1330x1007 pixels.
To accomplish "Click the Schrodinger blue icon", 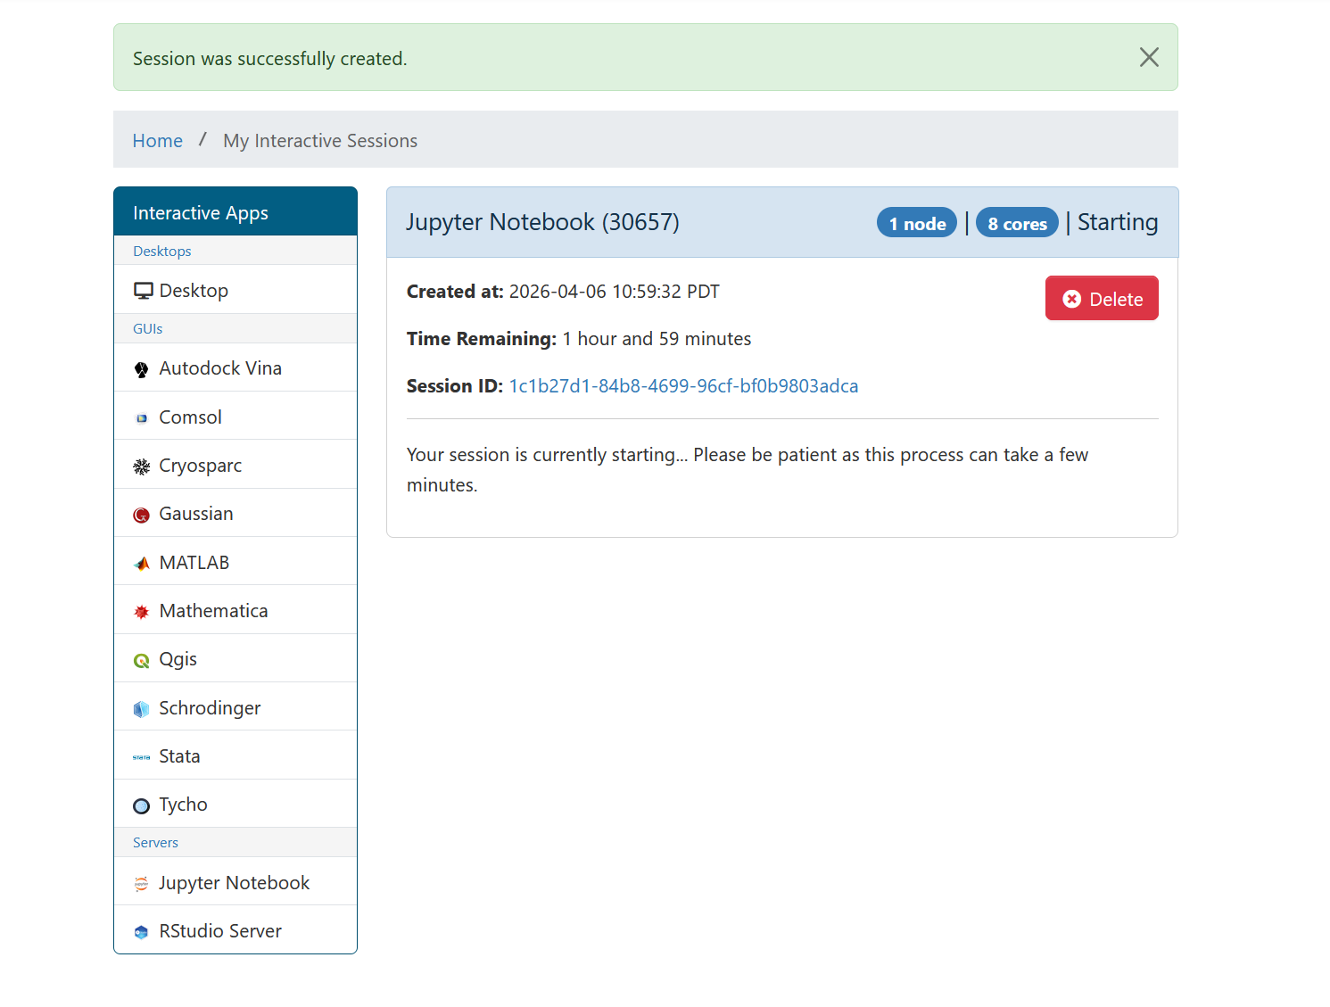I will coord(141,709).
